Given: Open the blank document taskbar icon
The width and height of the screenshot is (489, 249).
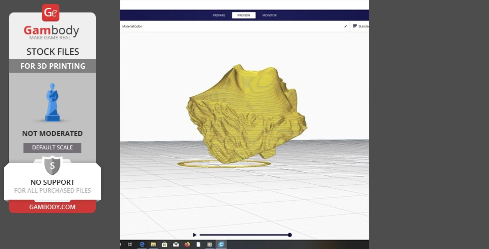Looking at the screenshot, I should pyautogui.click(x=198, y=245).
